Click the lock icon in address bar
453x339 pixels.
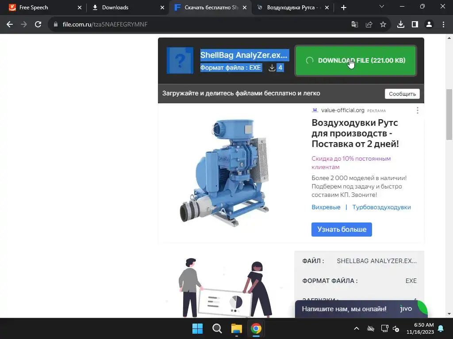click(56, 25)
